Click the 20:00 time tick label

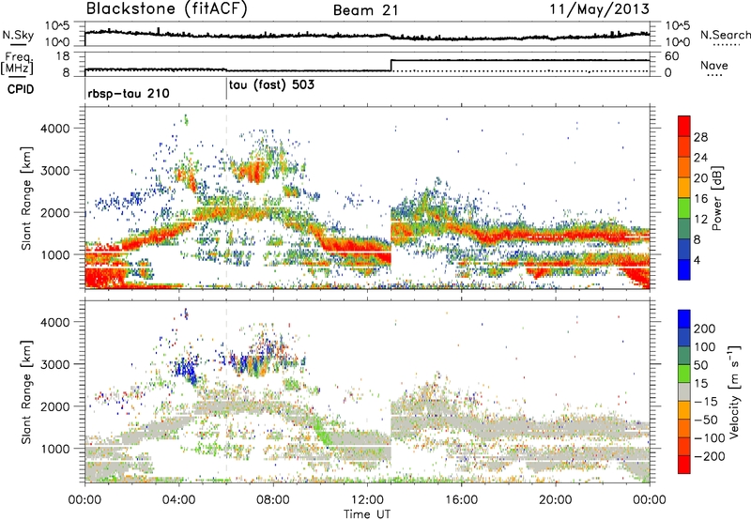pyautogui.click(x=555, y=500)
